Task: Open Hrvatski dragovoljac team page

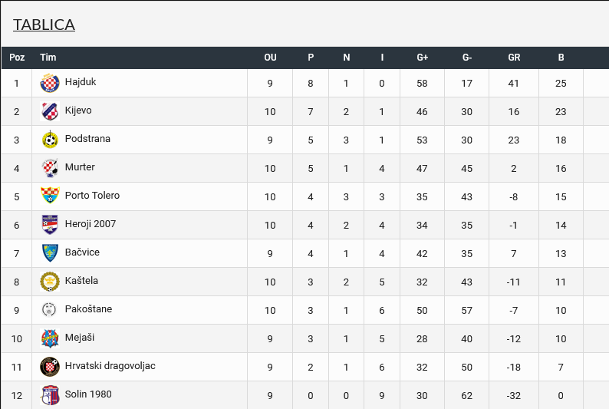Action: click(110, 366)
